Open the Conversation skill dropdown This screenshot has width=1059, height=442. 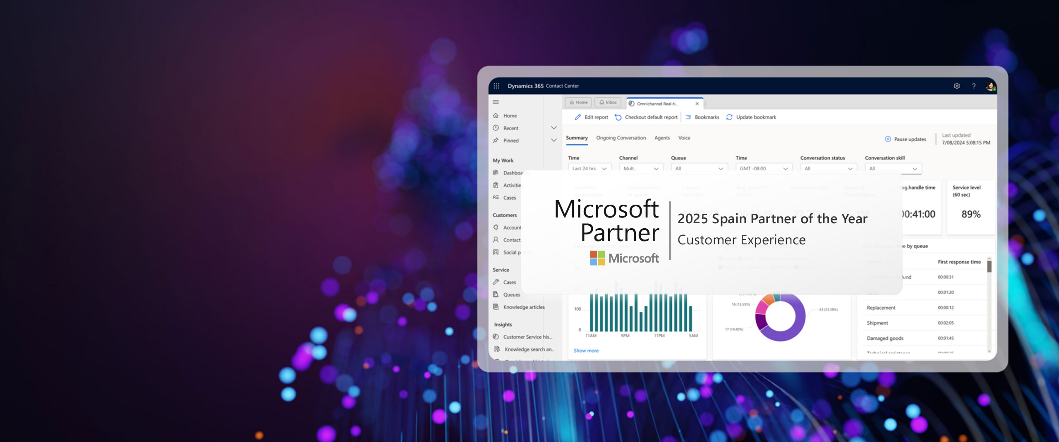click(x=893, y=169)
